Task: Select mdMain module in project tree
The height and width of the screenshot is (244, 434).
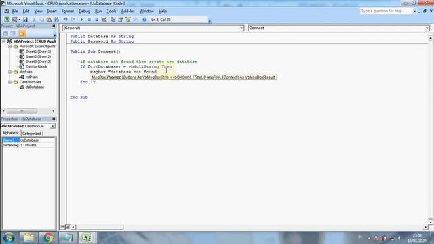Action: point(32,77)
